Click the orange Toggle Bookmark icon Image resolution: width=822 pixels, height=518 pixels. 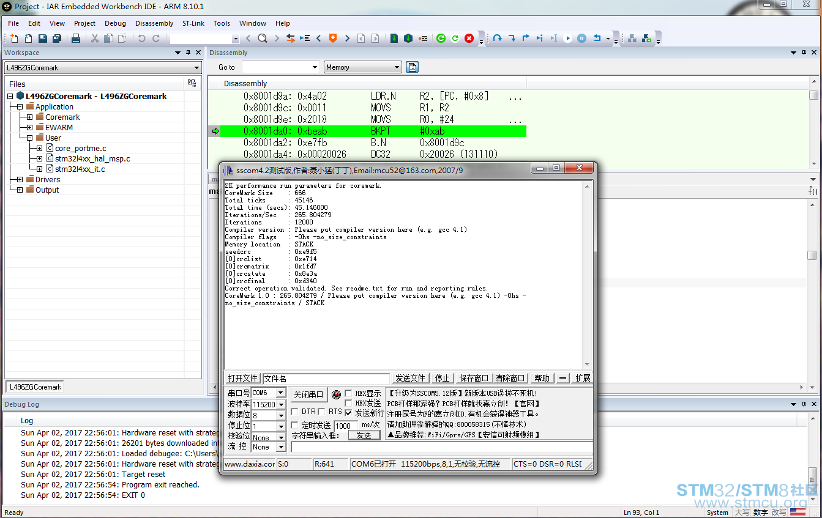333,39
